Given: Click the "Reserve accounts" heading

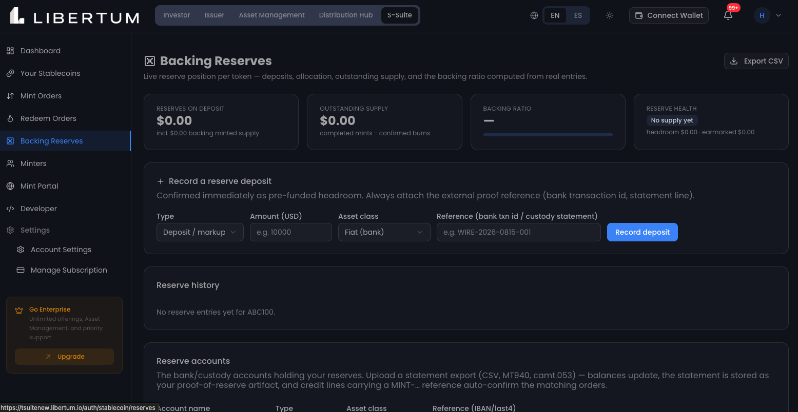Looking at the screenshot, I should point(193,361).
